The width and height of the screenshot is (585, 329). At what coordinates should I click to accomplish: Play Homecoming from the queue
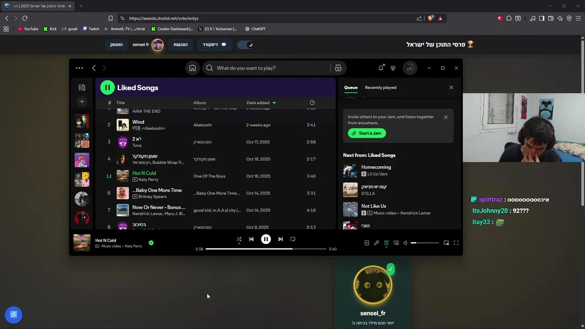[376, 167]
